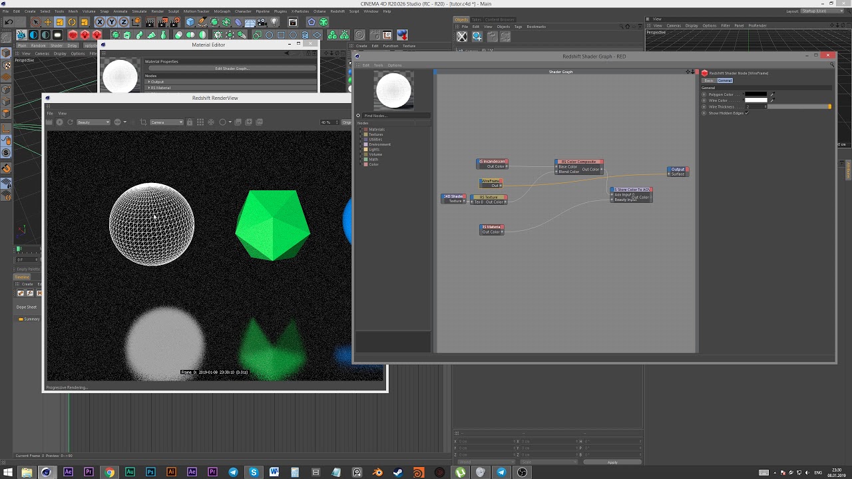Open the 40 % zoom field in RenderView
This screenshot has width=852, height=479.
pyautogui.click(x=329, y=122)
